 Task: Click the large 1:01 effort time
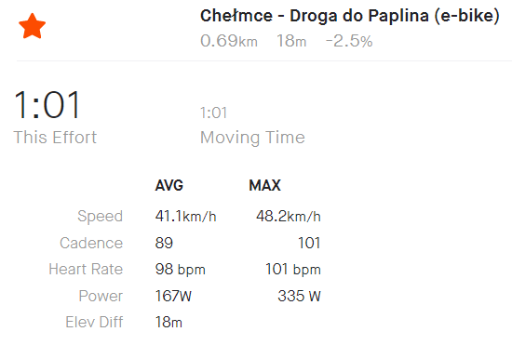47,105
